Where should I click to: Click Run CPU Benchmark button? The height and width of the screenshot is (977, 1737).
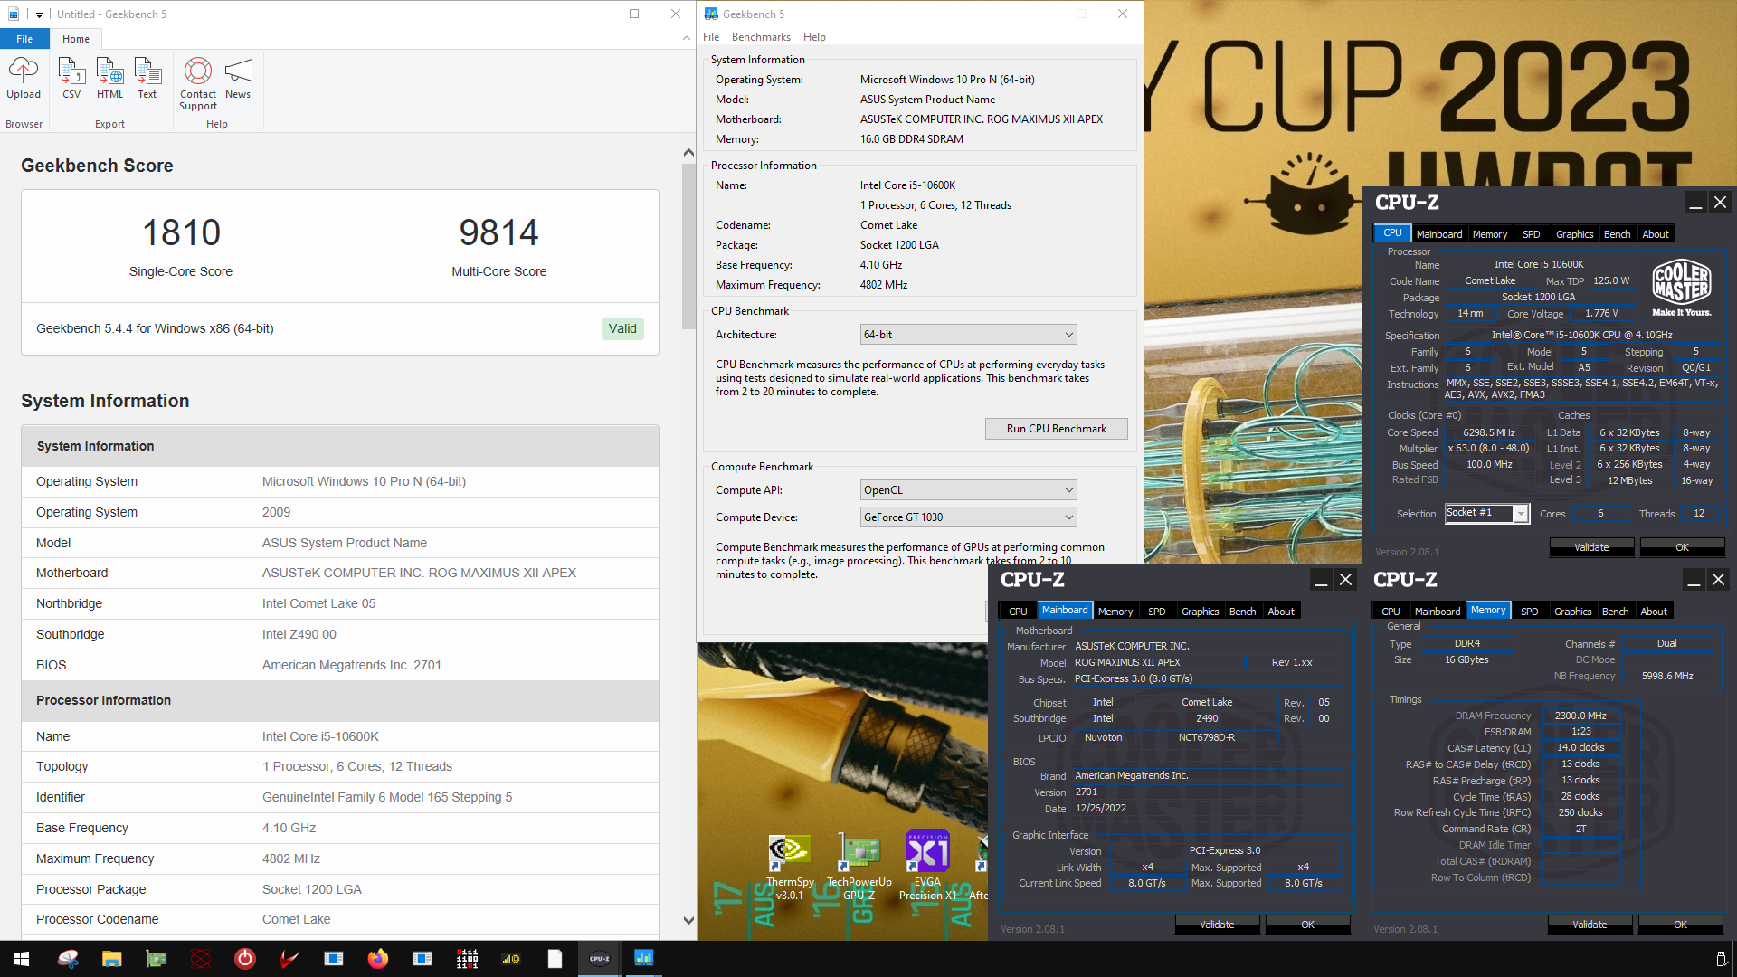(1056, 429)
